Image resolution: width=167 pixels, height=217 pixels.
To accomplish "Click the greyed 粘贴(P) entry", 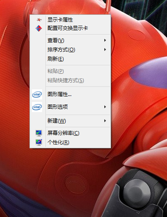I will (x=70, y=71).
